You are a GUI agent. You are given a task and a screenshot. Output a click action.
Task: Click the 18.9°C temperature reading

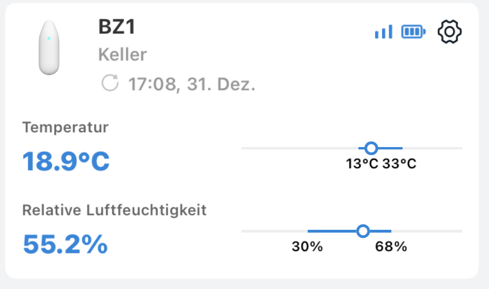click(66, 161)
